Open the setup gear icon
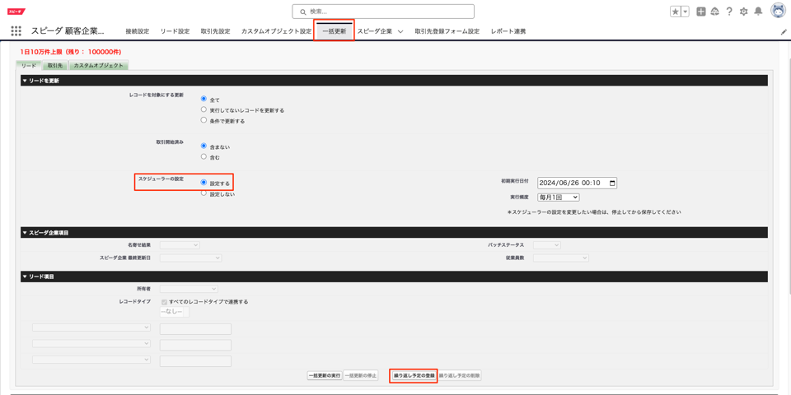The height and width of the screenshot is (395, 791). (743, 12)
